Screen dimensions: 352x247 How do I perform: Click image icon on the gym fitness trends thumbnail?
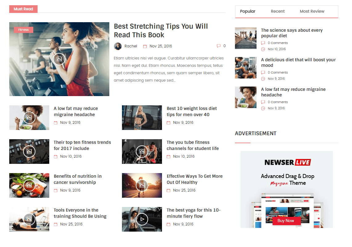[x=29, y=152]
